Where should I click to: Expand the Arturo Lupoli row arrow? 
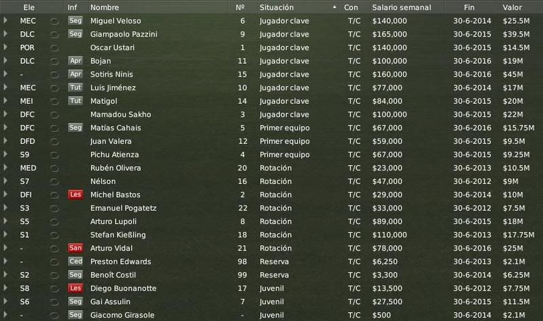point(5,221)
